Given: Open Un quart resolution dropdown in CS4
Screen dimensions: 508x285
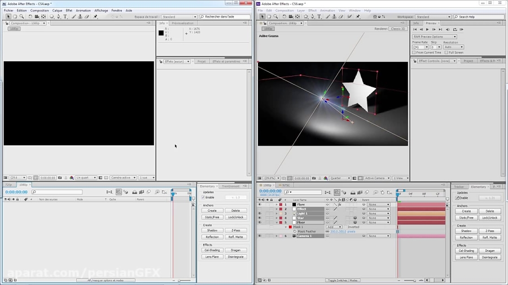Looking at the screenshot, I should pyautogui.click(x=86, y=178).
